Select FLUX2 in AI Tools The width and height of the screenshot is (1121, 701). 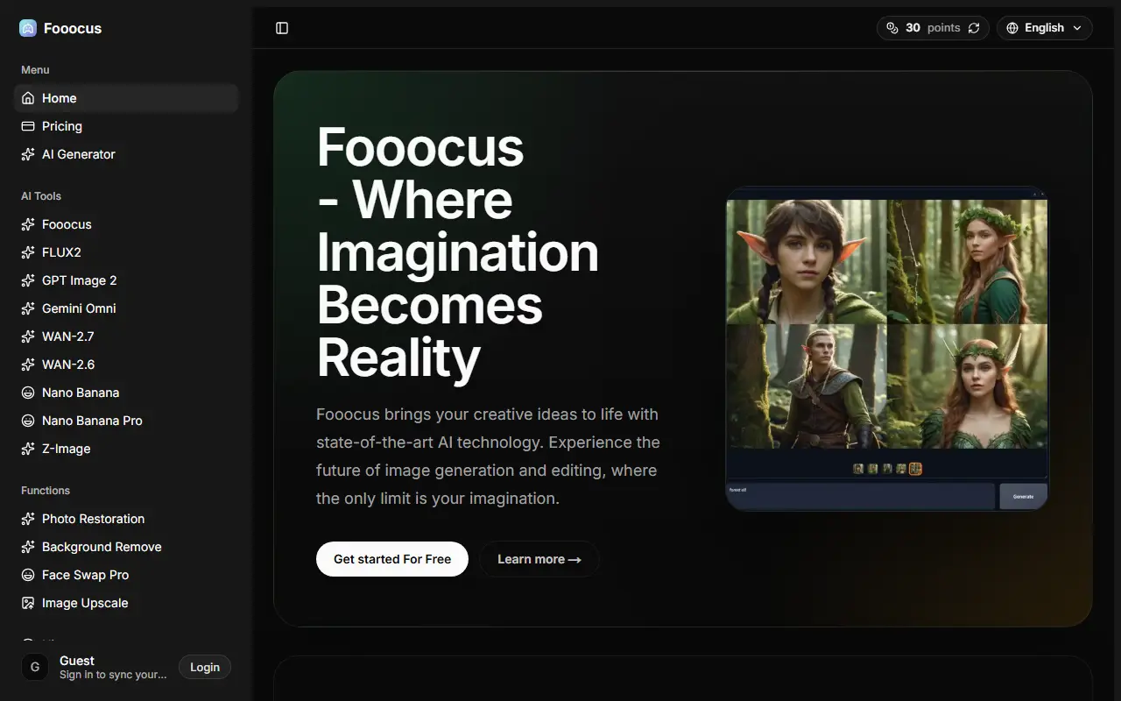[x=126, y=252]
